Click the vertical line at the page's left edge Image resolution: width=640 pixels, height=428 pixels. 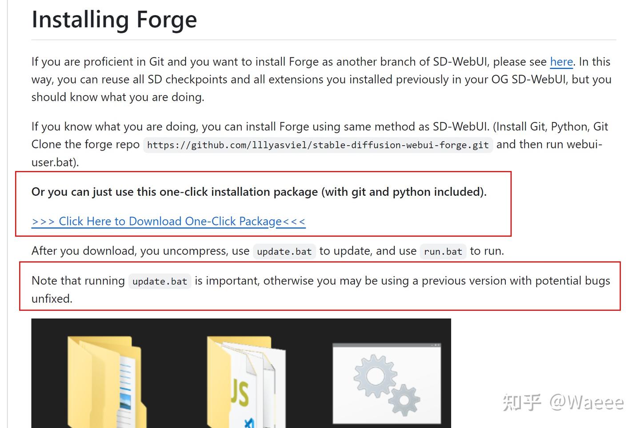pos(7,213)
